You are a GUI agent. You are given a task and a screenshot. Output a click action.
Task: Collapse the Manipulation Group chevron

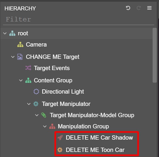click(x=45, y=127)
